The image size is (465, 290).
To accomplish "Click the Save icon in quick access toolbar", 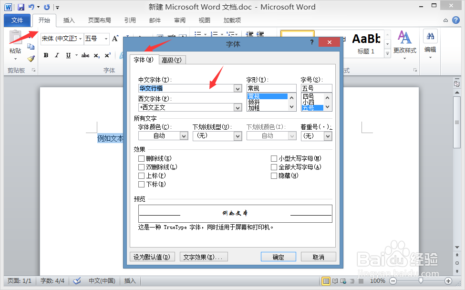I will pos(21,7).
